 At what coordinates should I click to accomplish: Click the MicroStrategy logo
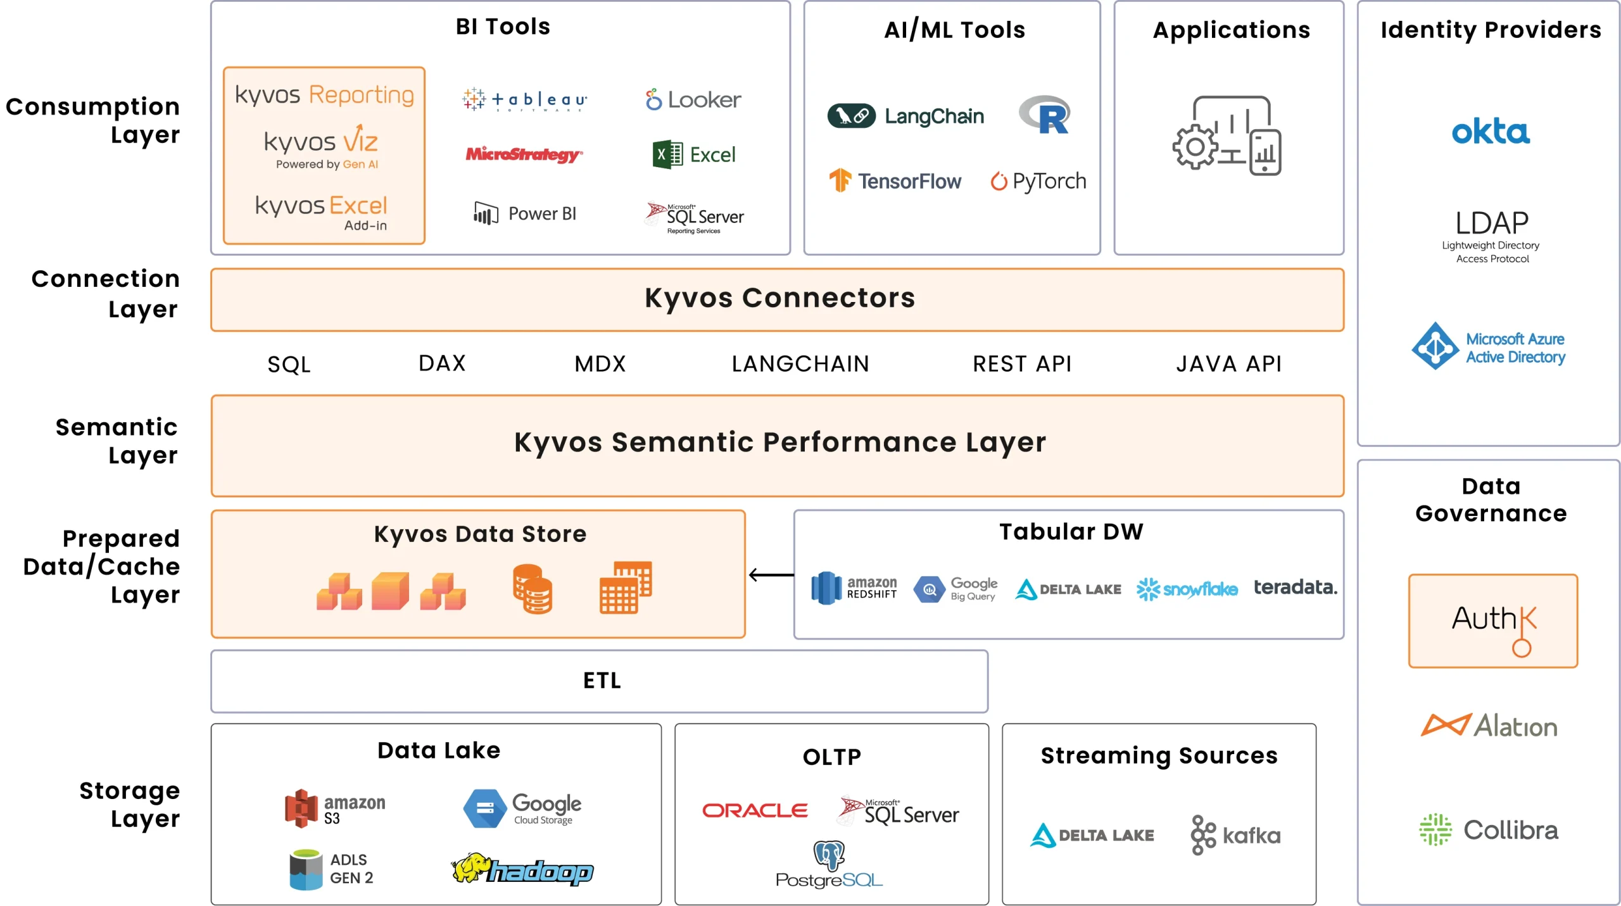click(524, 154)
